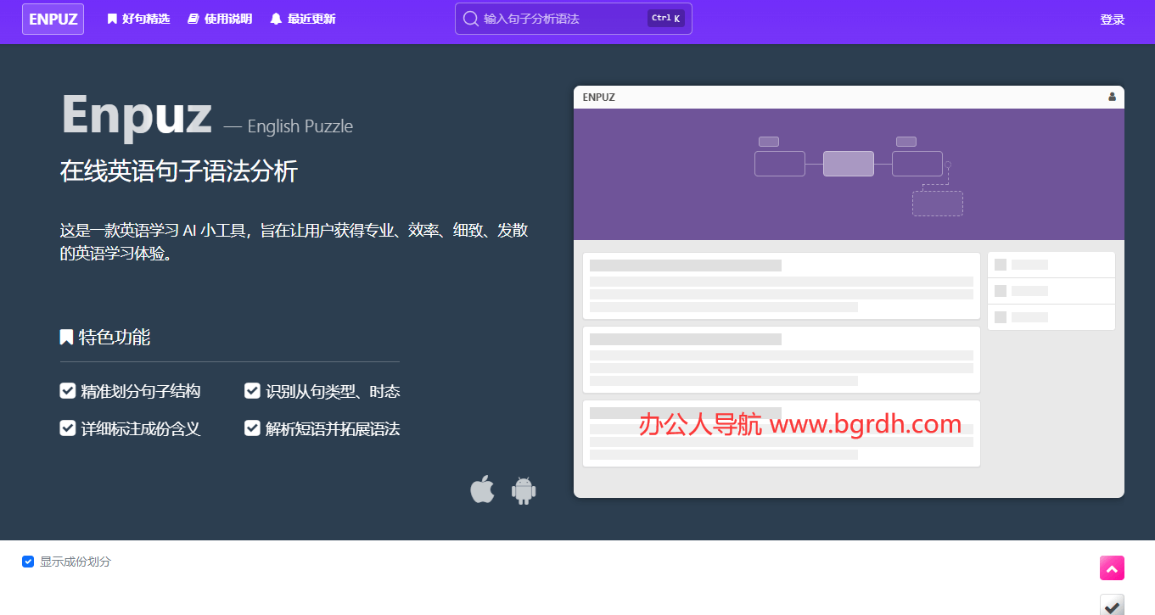Toggle the 显示成份划分 checkbox
This screenshot has height=615, width=1155.
(28, 562)
